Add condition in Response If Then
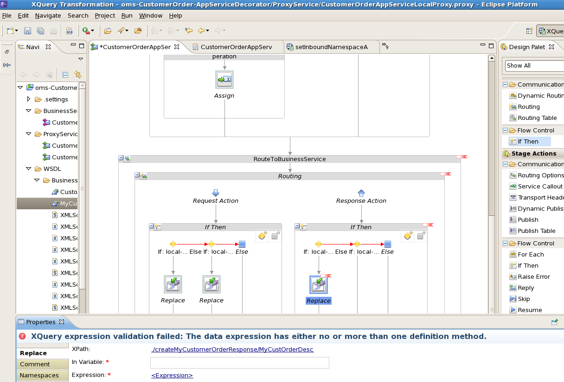564x382 pixels. (408, 236)
